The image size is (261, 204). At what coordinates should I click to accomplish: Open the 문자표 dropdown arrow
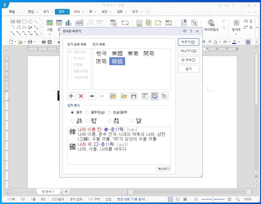(236, 34)
